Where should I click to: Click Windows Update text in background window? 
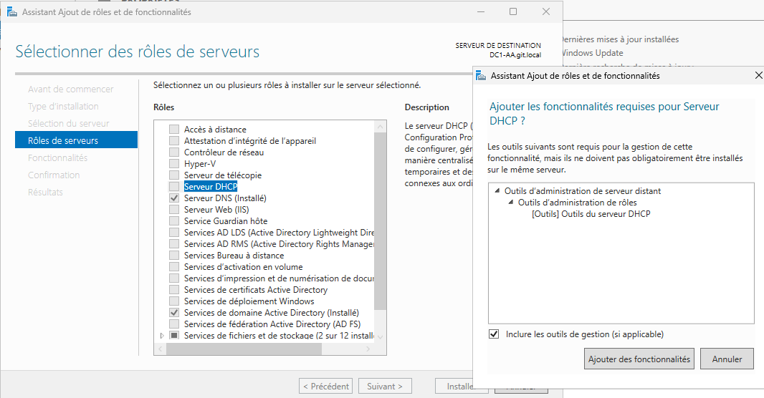[592, 52]
